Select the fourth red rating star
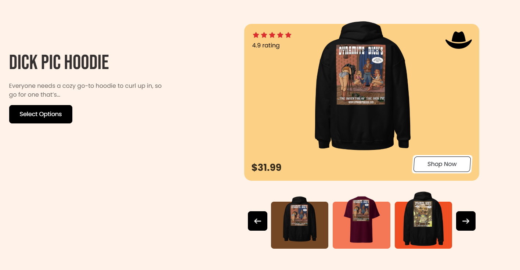The height and width of the screenshot is (270, 520). 280,35
